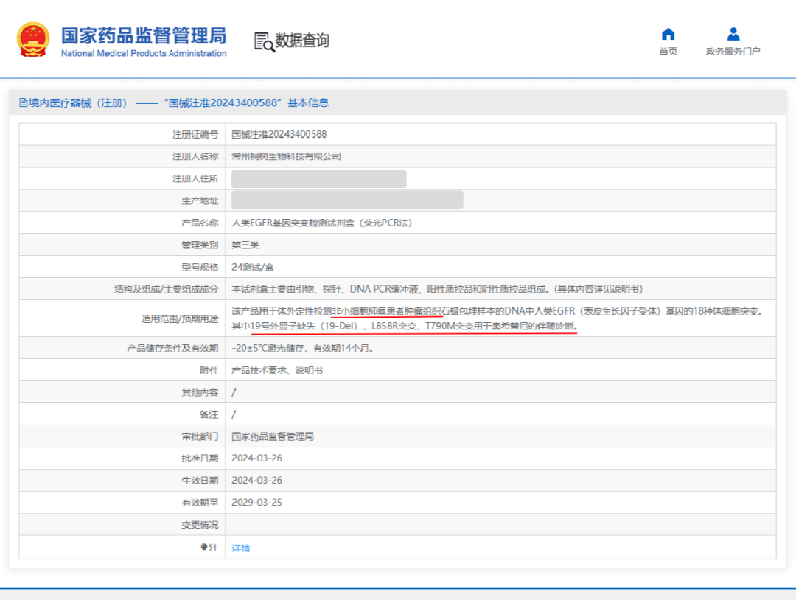Click the blurred 生产地址 field
The width and height of the screenshot is (796, 600).
[x=346, y=200]
